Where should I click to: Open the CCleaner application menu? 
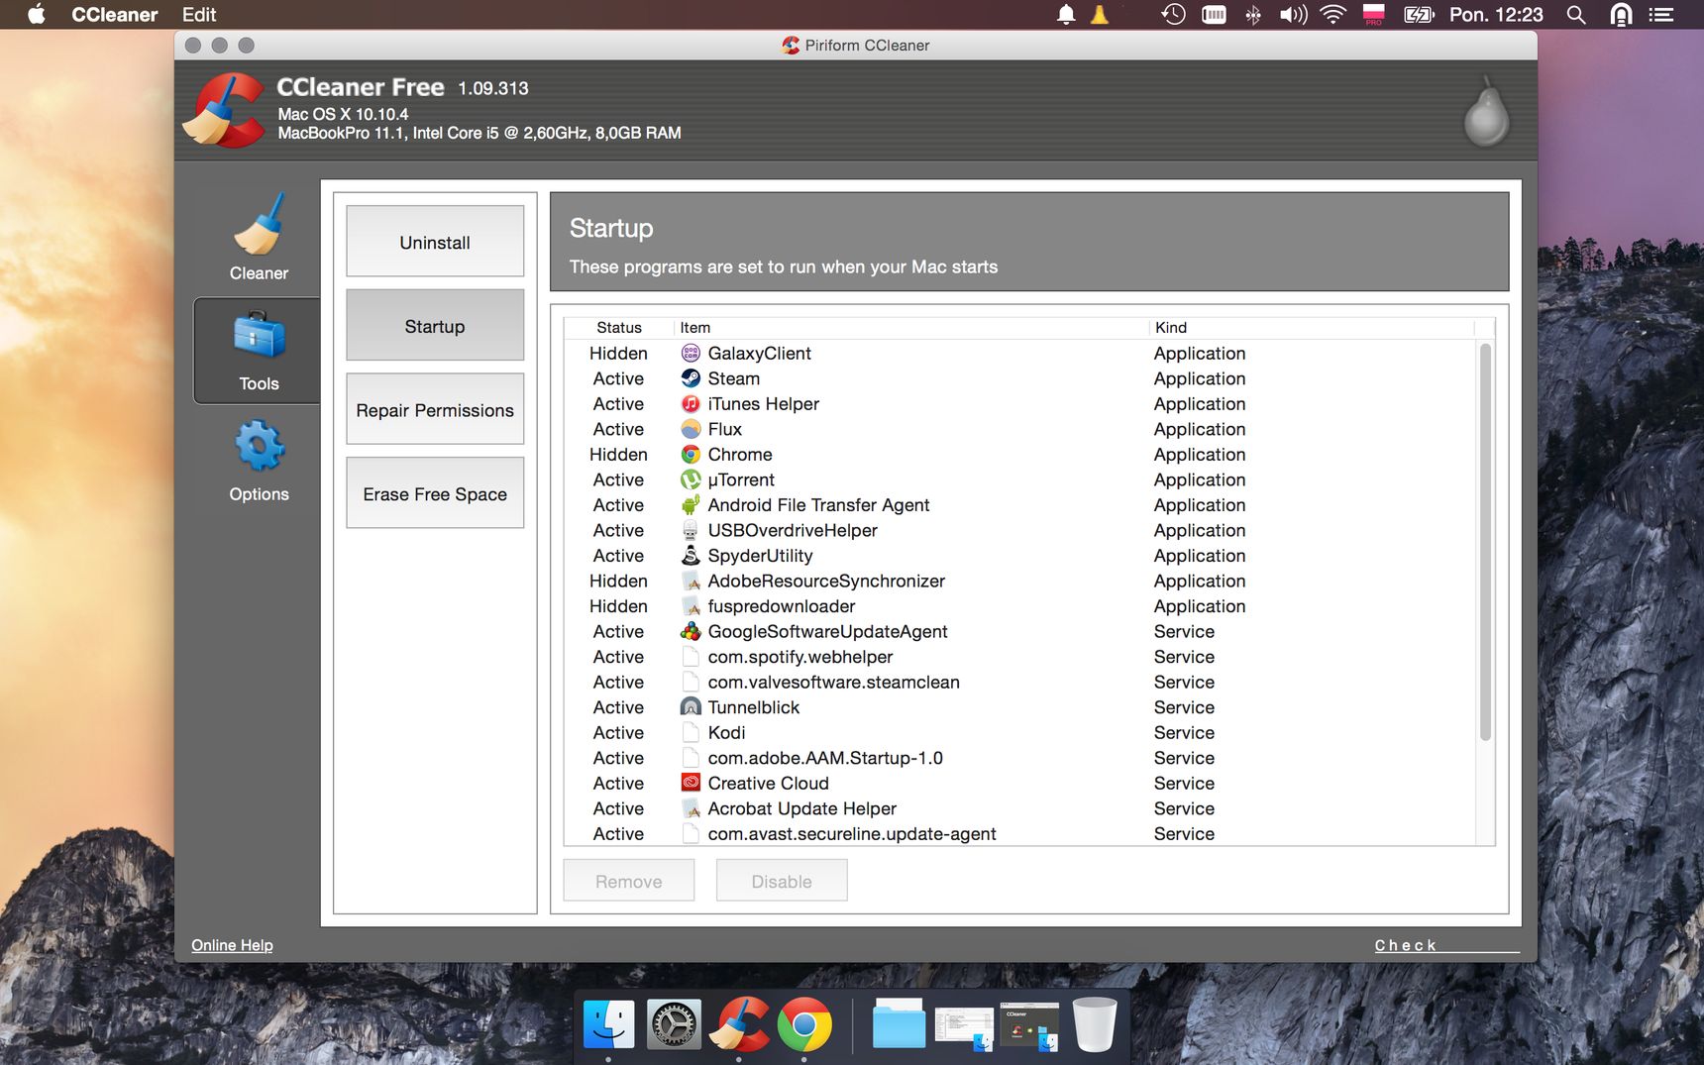pyautogui.click(x=115, y=15)
